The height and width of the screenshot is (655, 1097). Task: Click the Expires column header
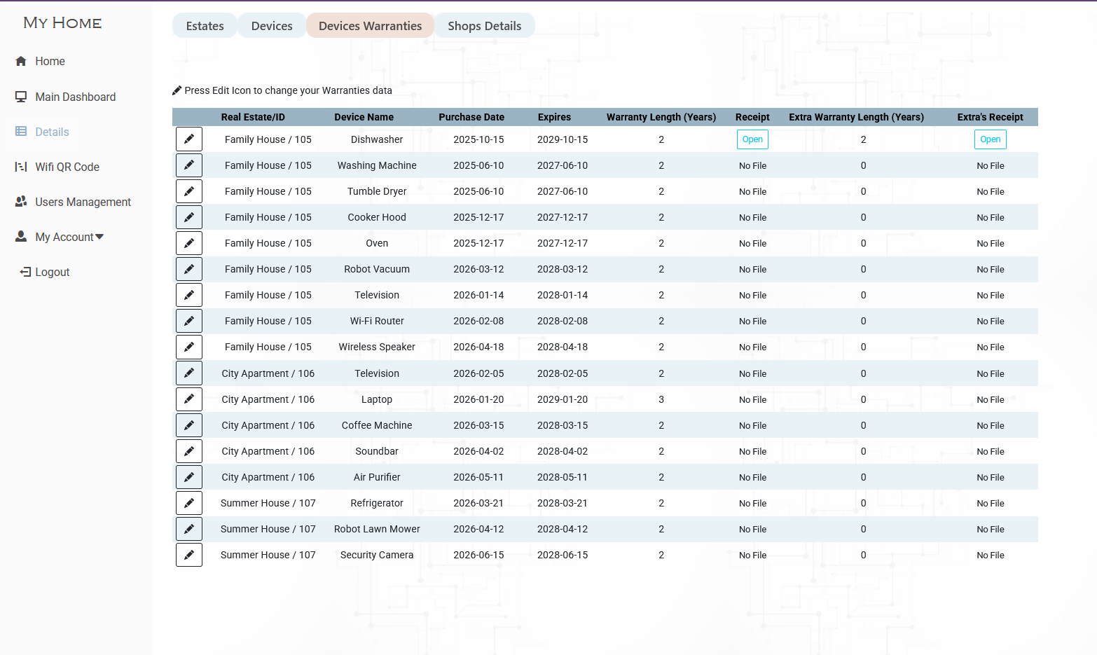554,117
